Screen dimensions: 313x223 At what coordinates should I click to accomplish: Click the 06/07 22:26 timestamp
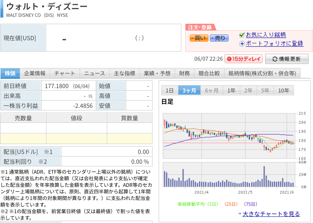point(208,59)
